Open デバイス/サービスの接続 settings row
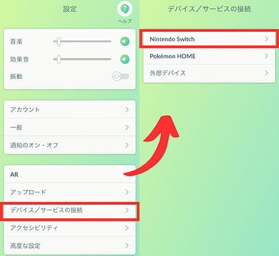This screenshot has height=256, width=279. coord(70,210)
